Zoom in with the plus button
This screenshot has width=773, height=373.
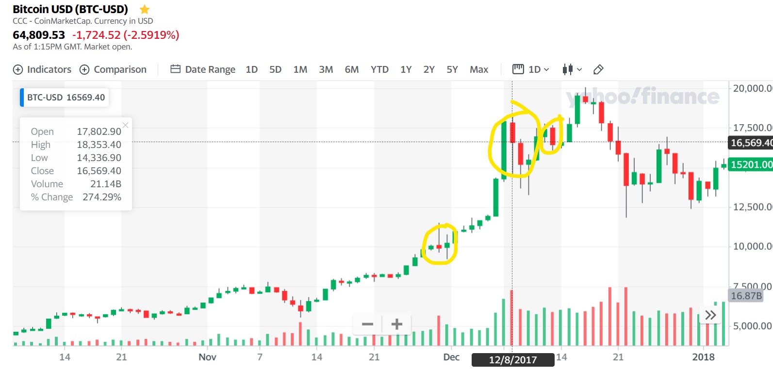coord(396,324)
